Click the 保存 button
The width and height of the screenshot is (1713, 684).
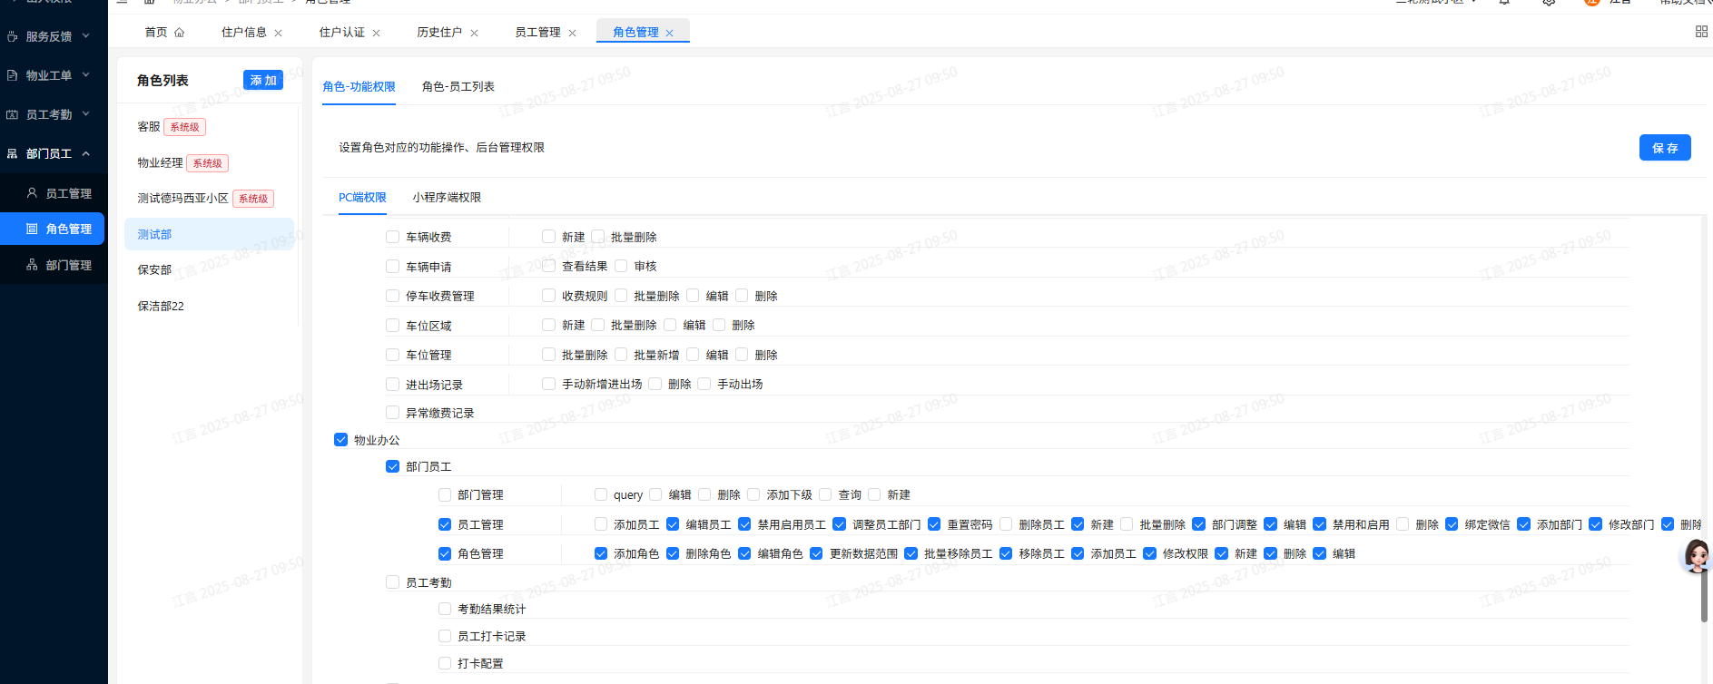coord(1665,148)
